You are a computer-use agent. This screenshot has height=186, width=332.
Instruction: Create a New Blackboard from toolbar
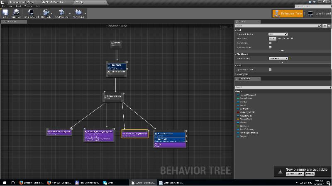click(x=31, y=13)
